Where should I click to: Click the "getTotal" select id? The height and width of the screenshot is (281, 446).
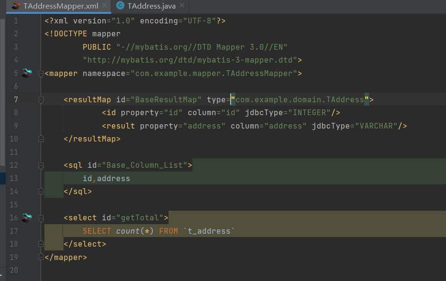pos(140,218)
